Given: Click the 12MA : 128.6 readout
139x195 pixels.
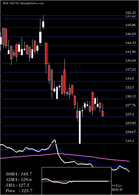Looking at the screenshot, I should pos(19,180).
